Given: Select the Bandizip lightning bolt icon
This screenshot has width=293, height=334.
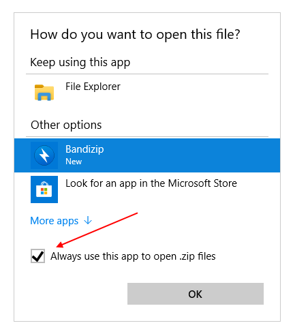Looking at the screenshot, I should [44, 155].
